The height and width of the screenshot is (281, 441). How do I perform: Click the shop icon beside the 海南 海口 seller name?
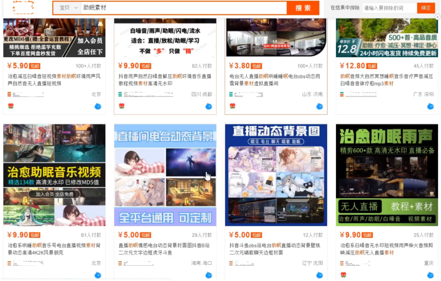(x=120, y=263)
